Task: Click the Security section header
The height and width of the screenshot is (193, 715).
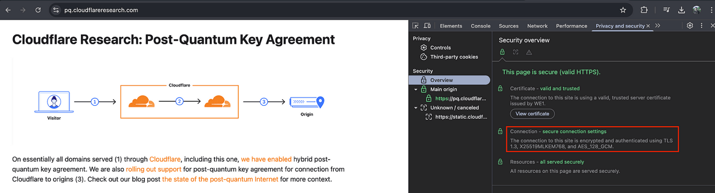Action: click(423, 71)
